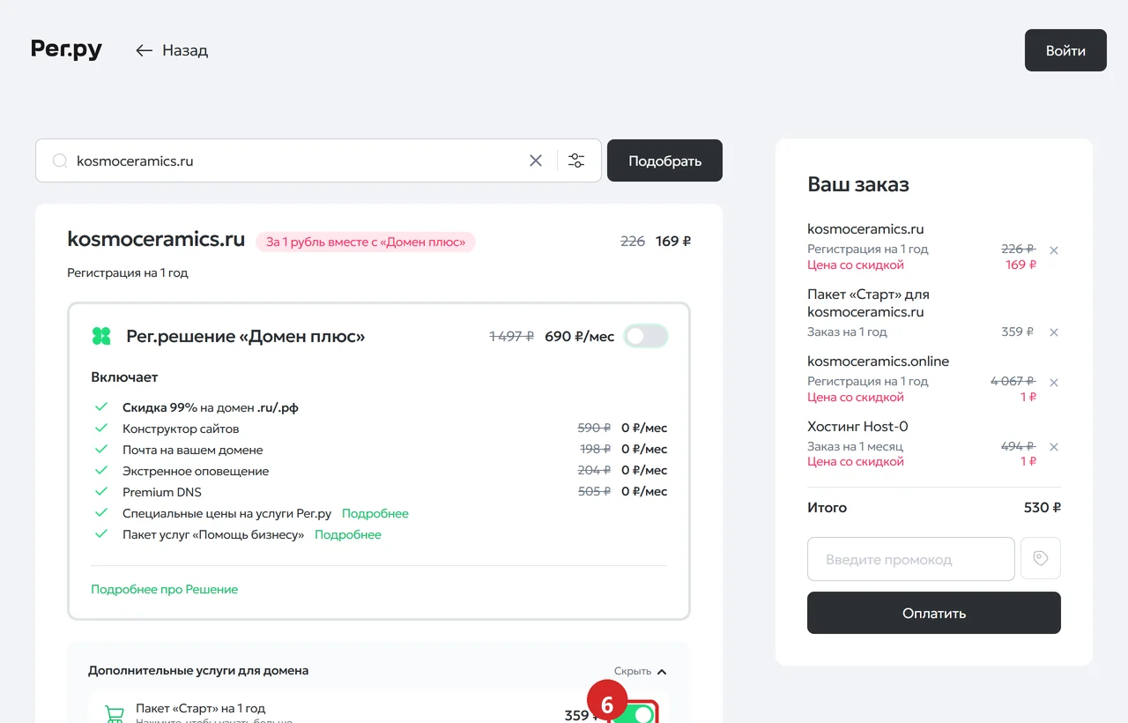Click the Оплатить button
1128x723 pixels.
tap(934, 613)
